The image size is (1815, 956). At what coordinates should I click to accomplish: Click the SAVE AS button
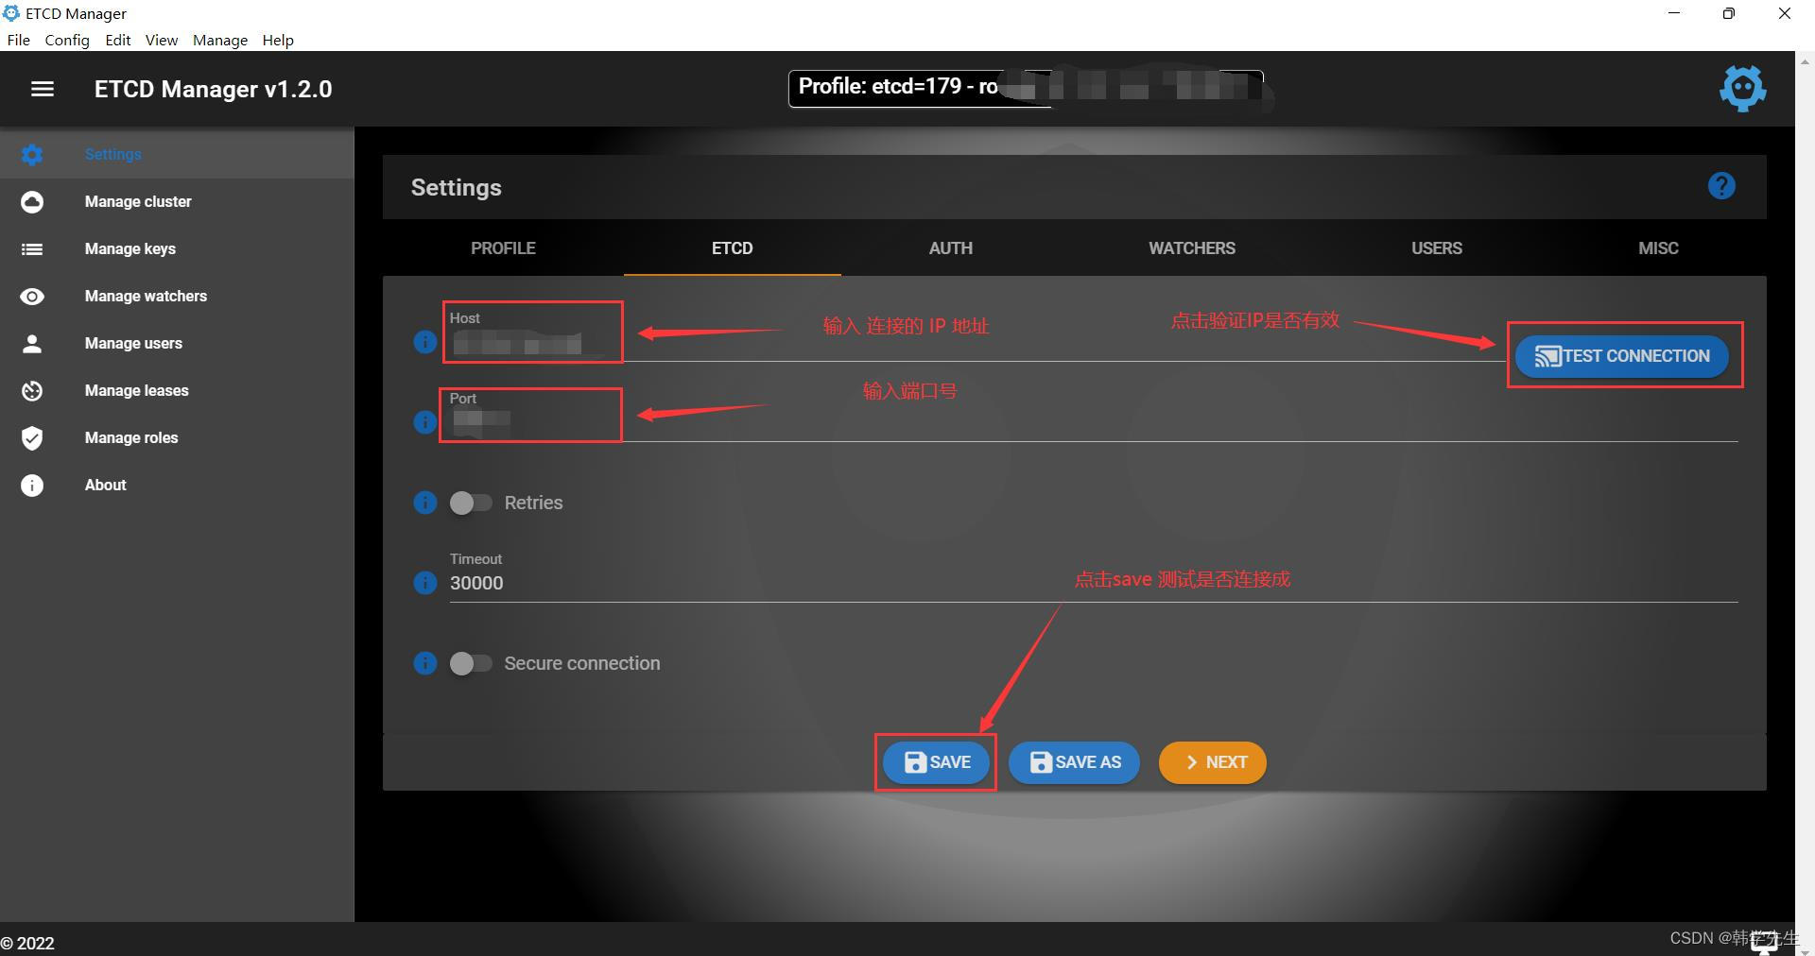coord(1074,762)
